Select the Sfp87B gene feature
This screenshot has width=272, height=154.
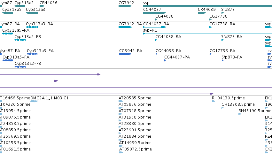[x=222, y=13]
